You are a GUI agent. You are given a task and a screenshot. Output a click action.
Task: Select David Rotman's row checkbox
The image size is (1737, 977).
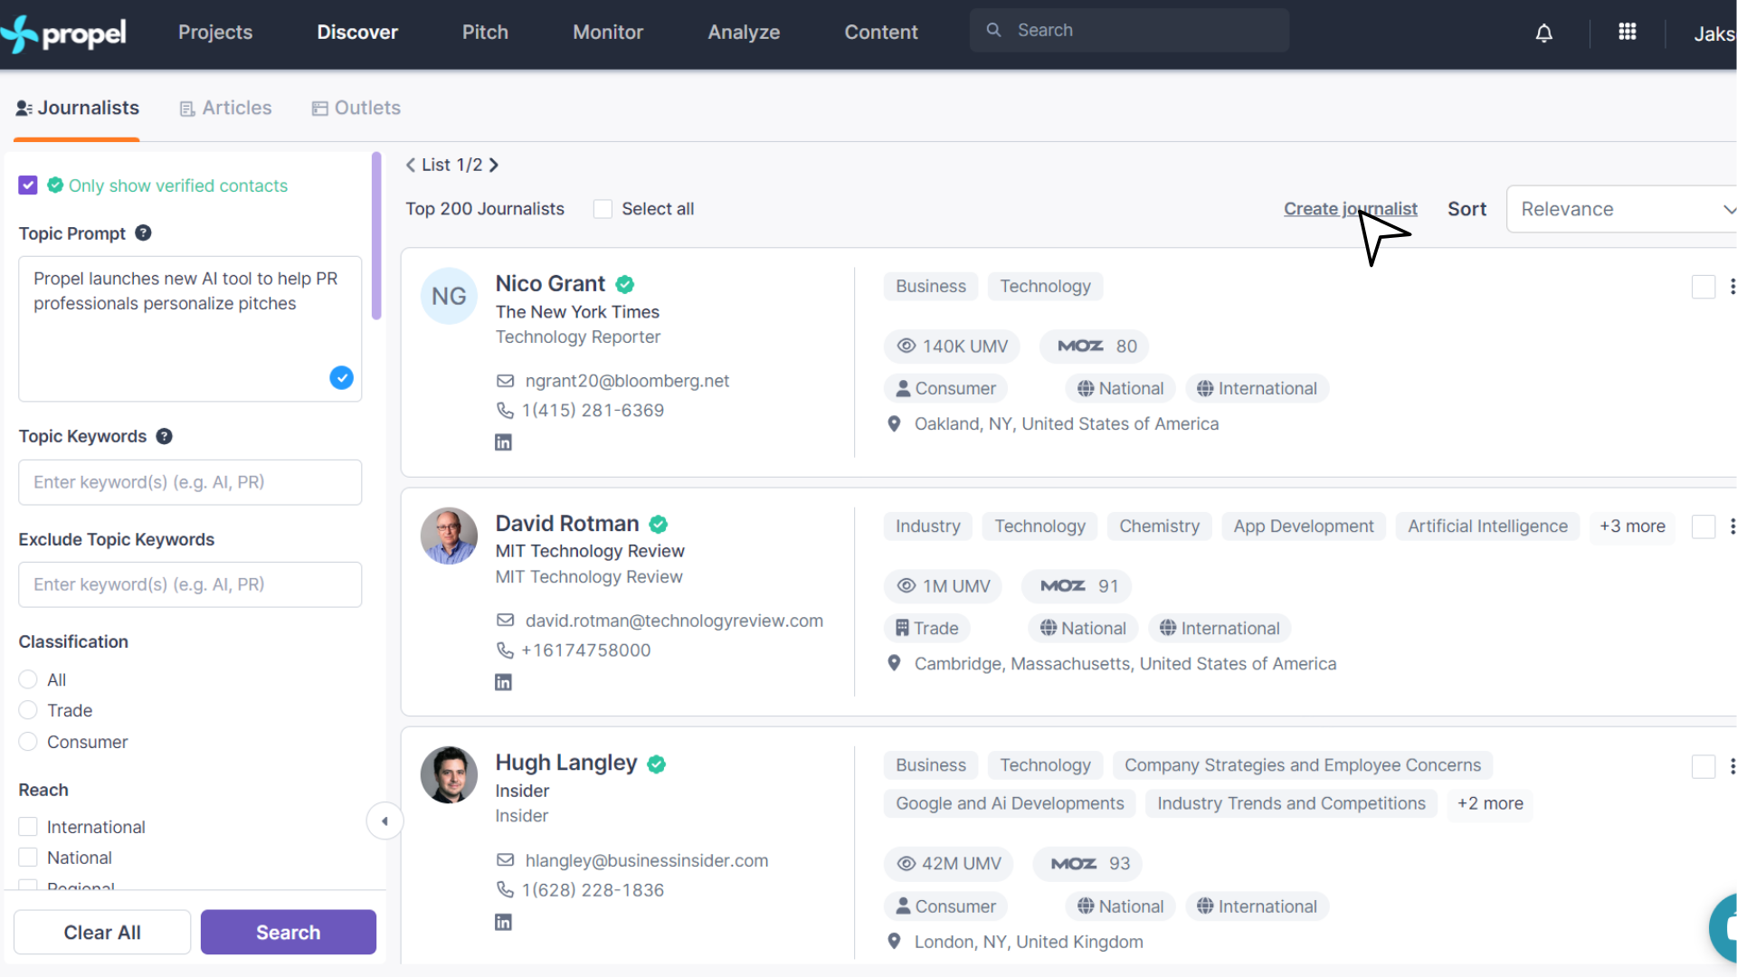point(1704,526)
